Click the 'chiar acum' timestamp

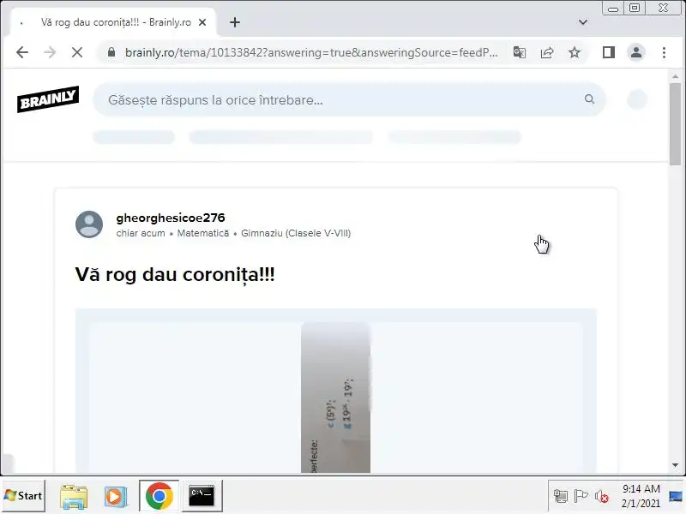pos(141,233)
